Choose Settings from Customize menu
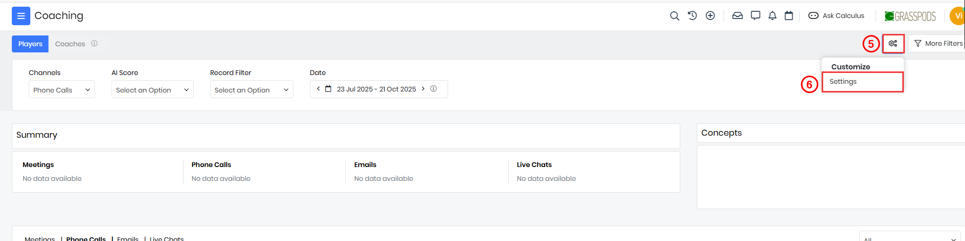 [843, 82]
